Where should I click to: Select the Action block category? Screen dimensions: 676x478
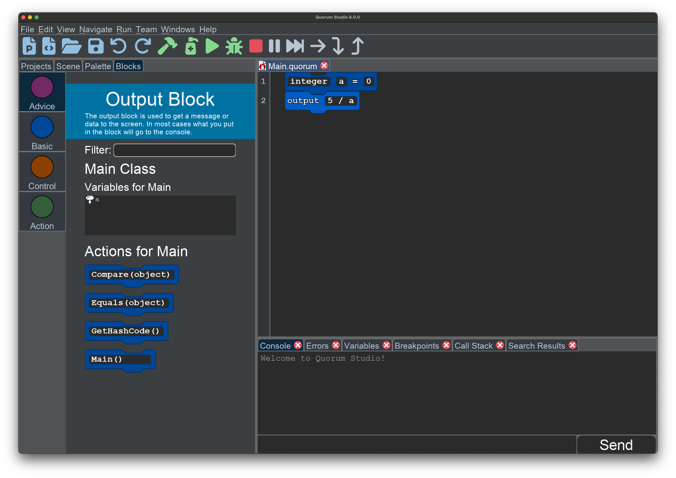[42, 212]
